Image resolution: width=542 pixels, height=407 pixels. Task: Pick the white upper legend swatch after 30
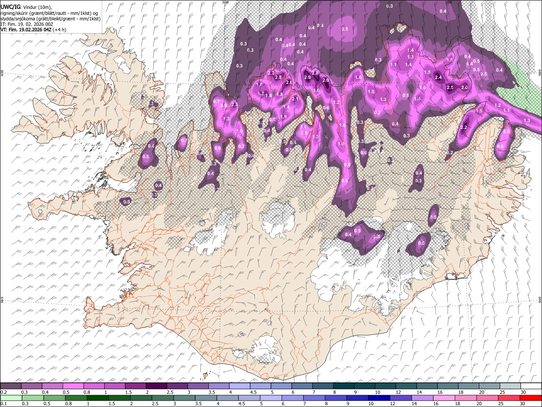pyautogui.click(x=531, y=386)
